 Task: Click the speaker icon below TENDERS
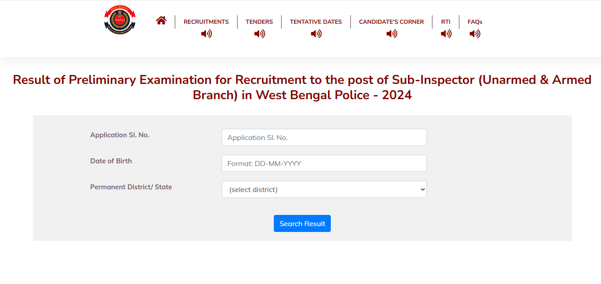click(x=259, y=33)
